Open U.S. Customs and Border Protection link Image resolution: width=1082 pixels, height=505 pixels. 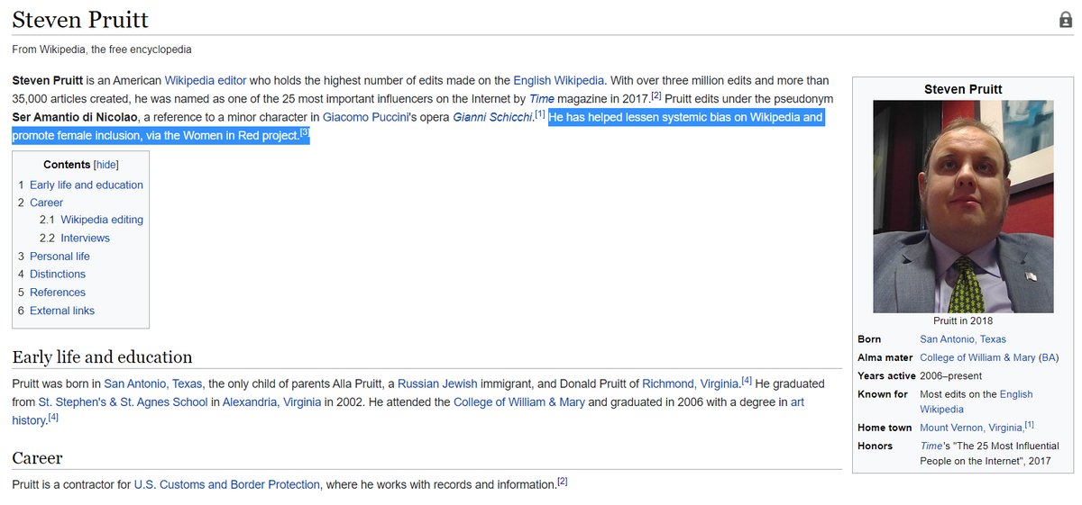click(227, 484)
